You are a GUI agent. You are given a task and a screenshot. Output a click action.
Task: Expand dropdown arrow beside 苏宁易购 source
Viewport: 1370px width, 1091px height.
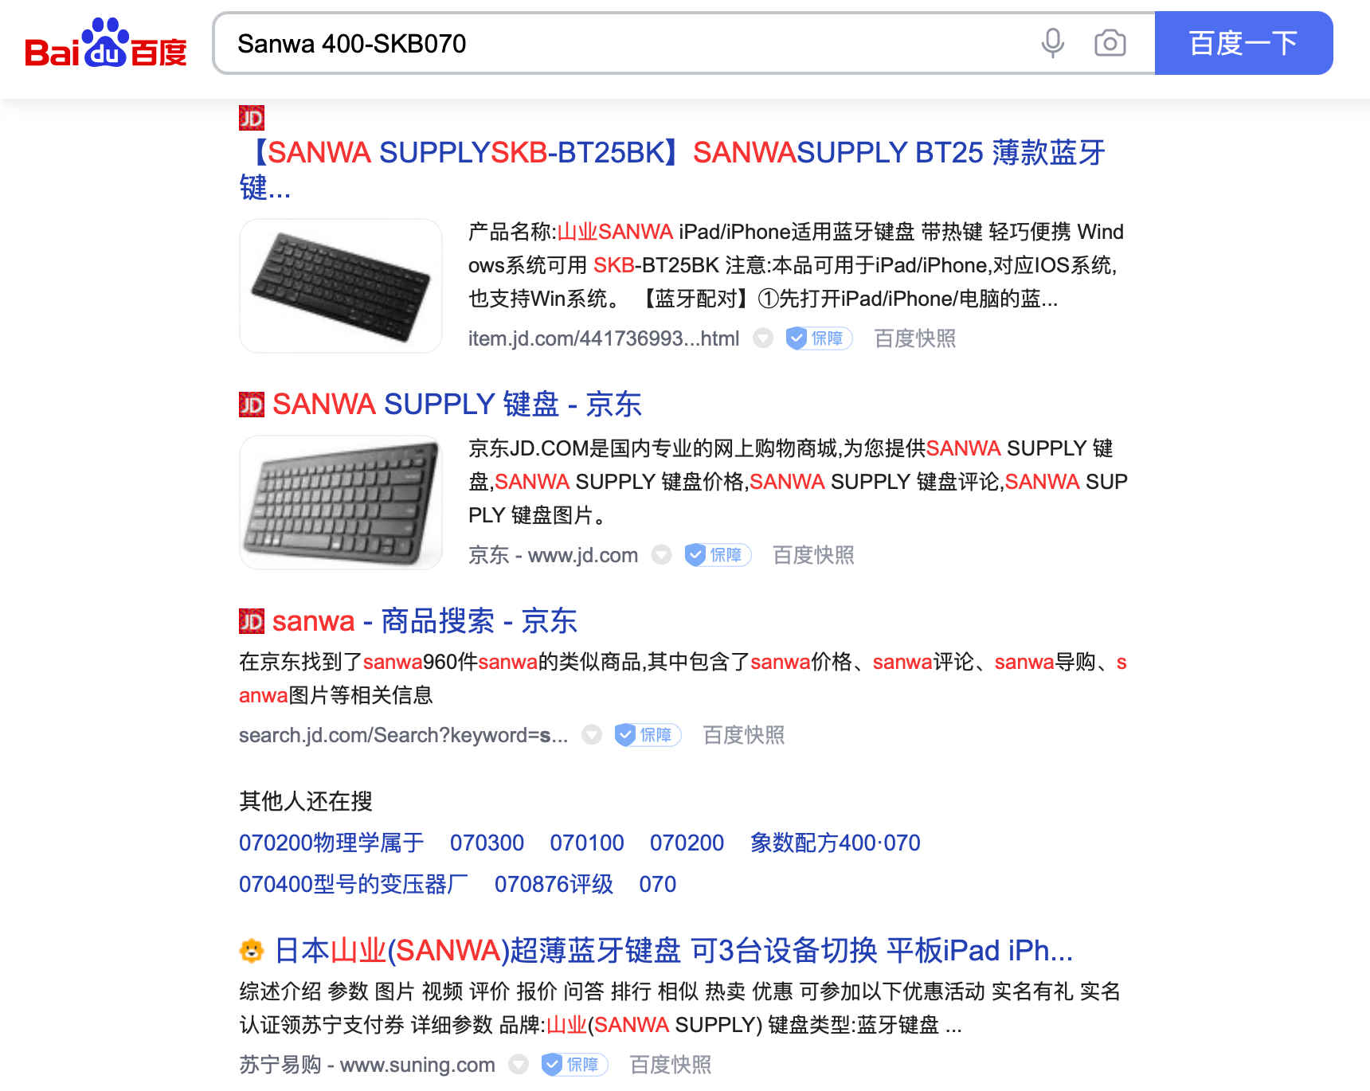tap(519, 1065)
